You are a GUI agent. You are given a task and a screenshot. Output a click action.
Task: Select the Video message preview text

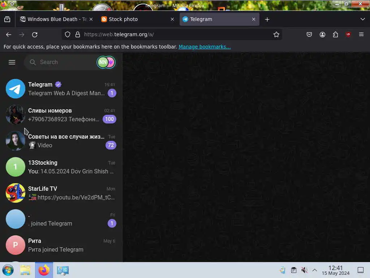[45, 145]
